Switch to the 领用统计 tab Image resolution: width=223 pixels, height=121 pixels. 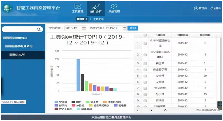82,19
